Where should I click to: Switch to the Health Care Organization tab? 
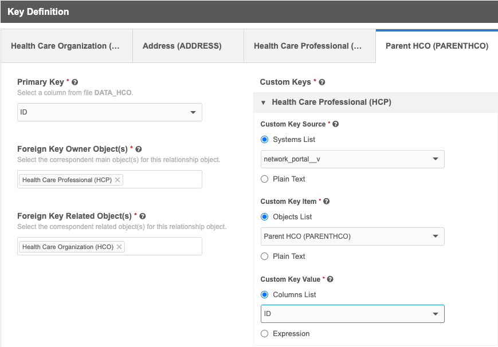coord(65,46)
